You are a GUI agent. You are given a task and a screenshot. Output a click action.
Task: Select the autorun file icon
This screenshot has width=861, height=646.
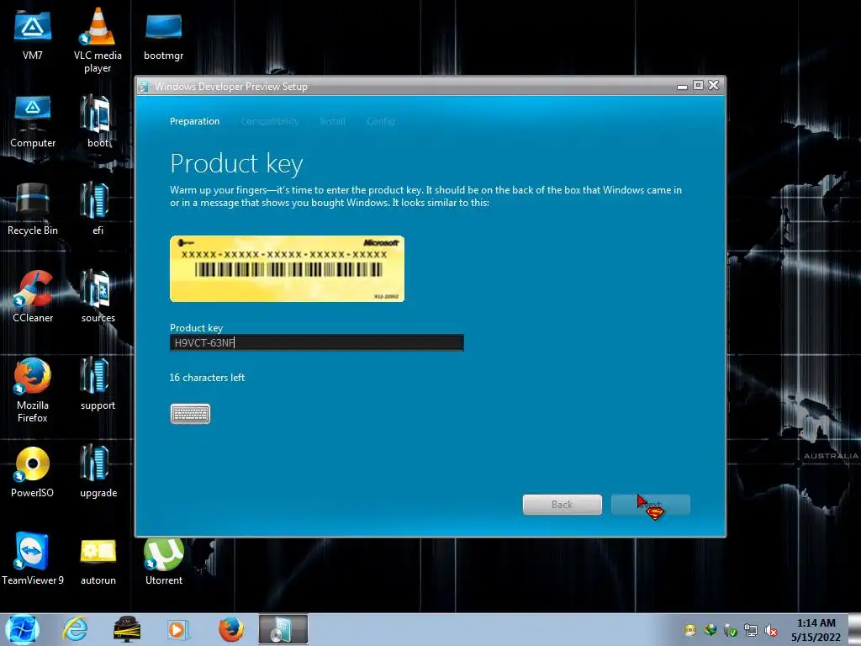coord(98,560)
